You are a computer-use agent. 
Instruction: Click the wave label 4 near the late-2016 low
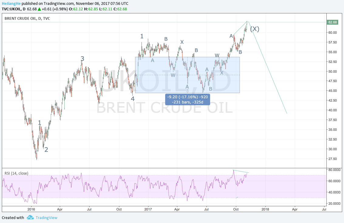coord(133,99)
